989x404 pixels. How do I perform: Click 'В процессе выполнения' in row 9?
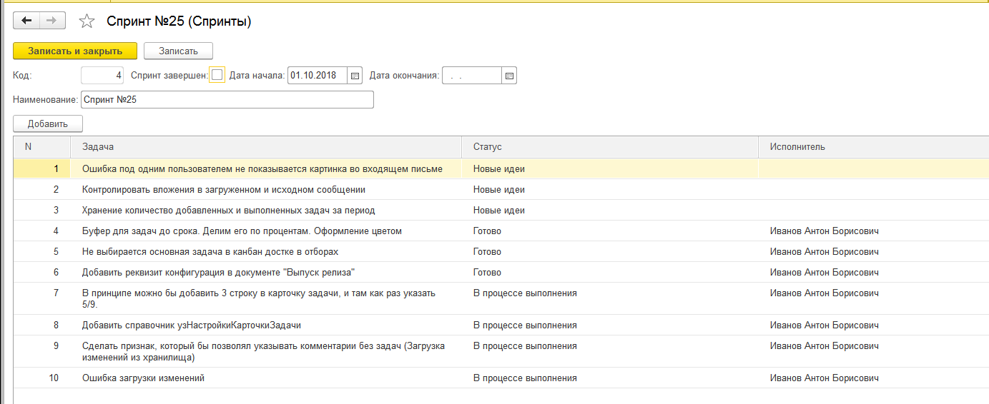(525, 346)
